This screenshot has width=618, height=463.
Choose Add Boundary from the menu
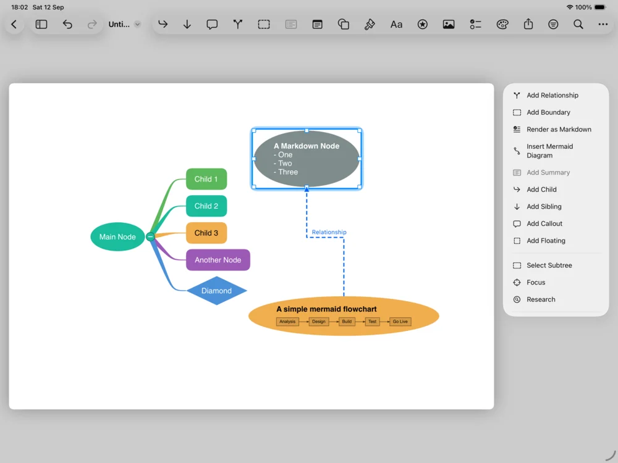point(556,112)
